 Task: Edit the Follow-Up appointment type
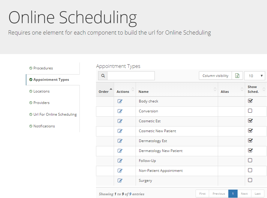pos(120,160)
